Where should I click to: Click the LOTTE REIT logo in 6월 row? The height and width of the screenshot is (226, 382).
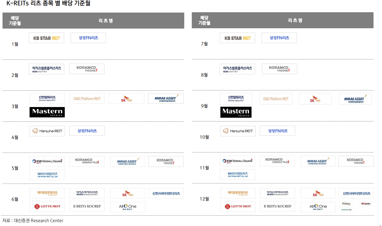click(x=48, y=207)
